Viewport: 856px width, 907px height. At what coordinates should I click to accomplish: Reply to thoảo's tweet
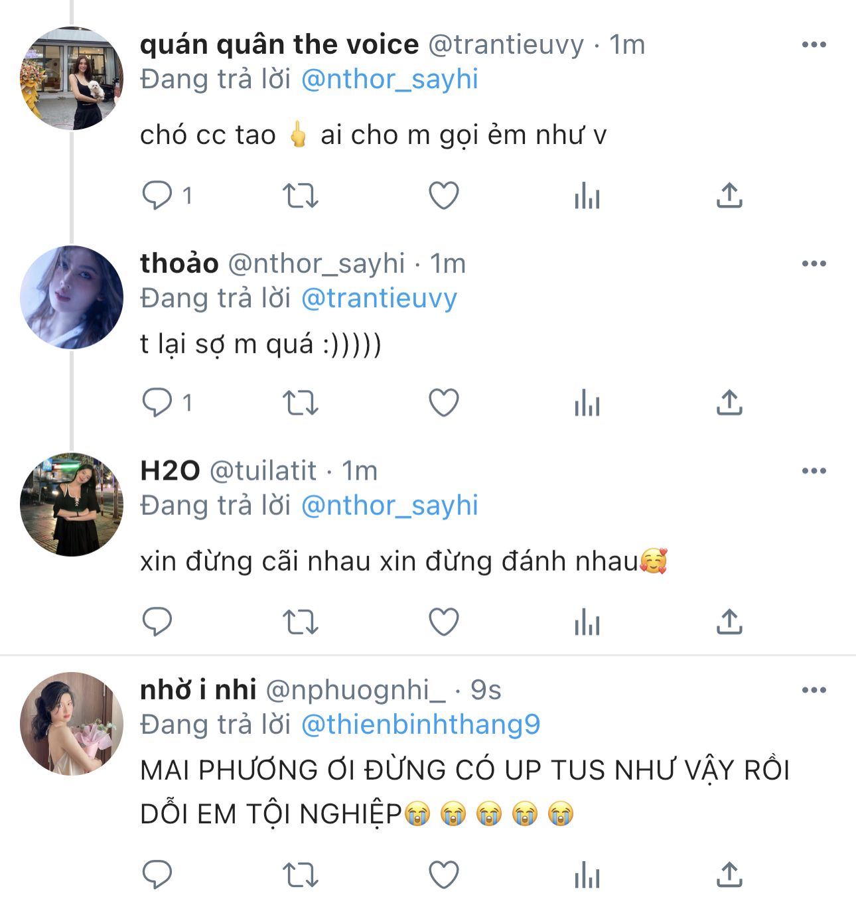157,403
